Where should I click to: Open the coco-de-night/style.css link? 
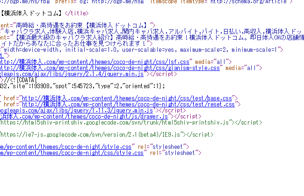coord(66,147)
